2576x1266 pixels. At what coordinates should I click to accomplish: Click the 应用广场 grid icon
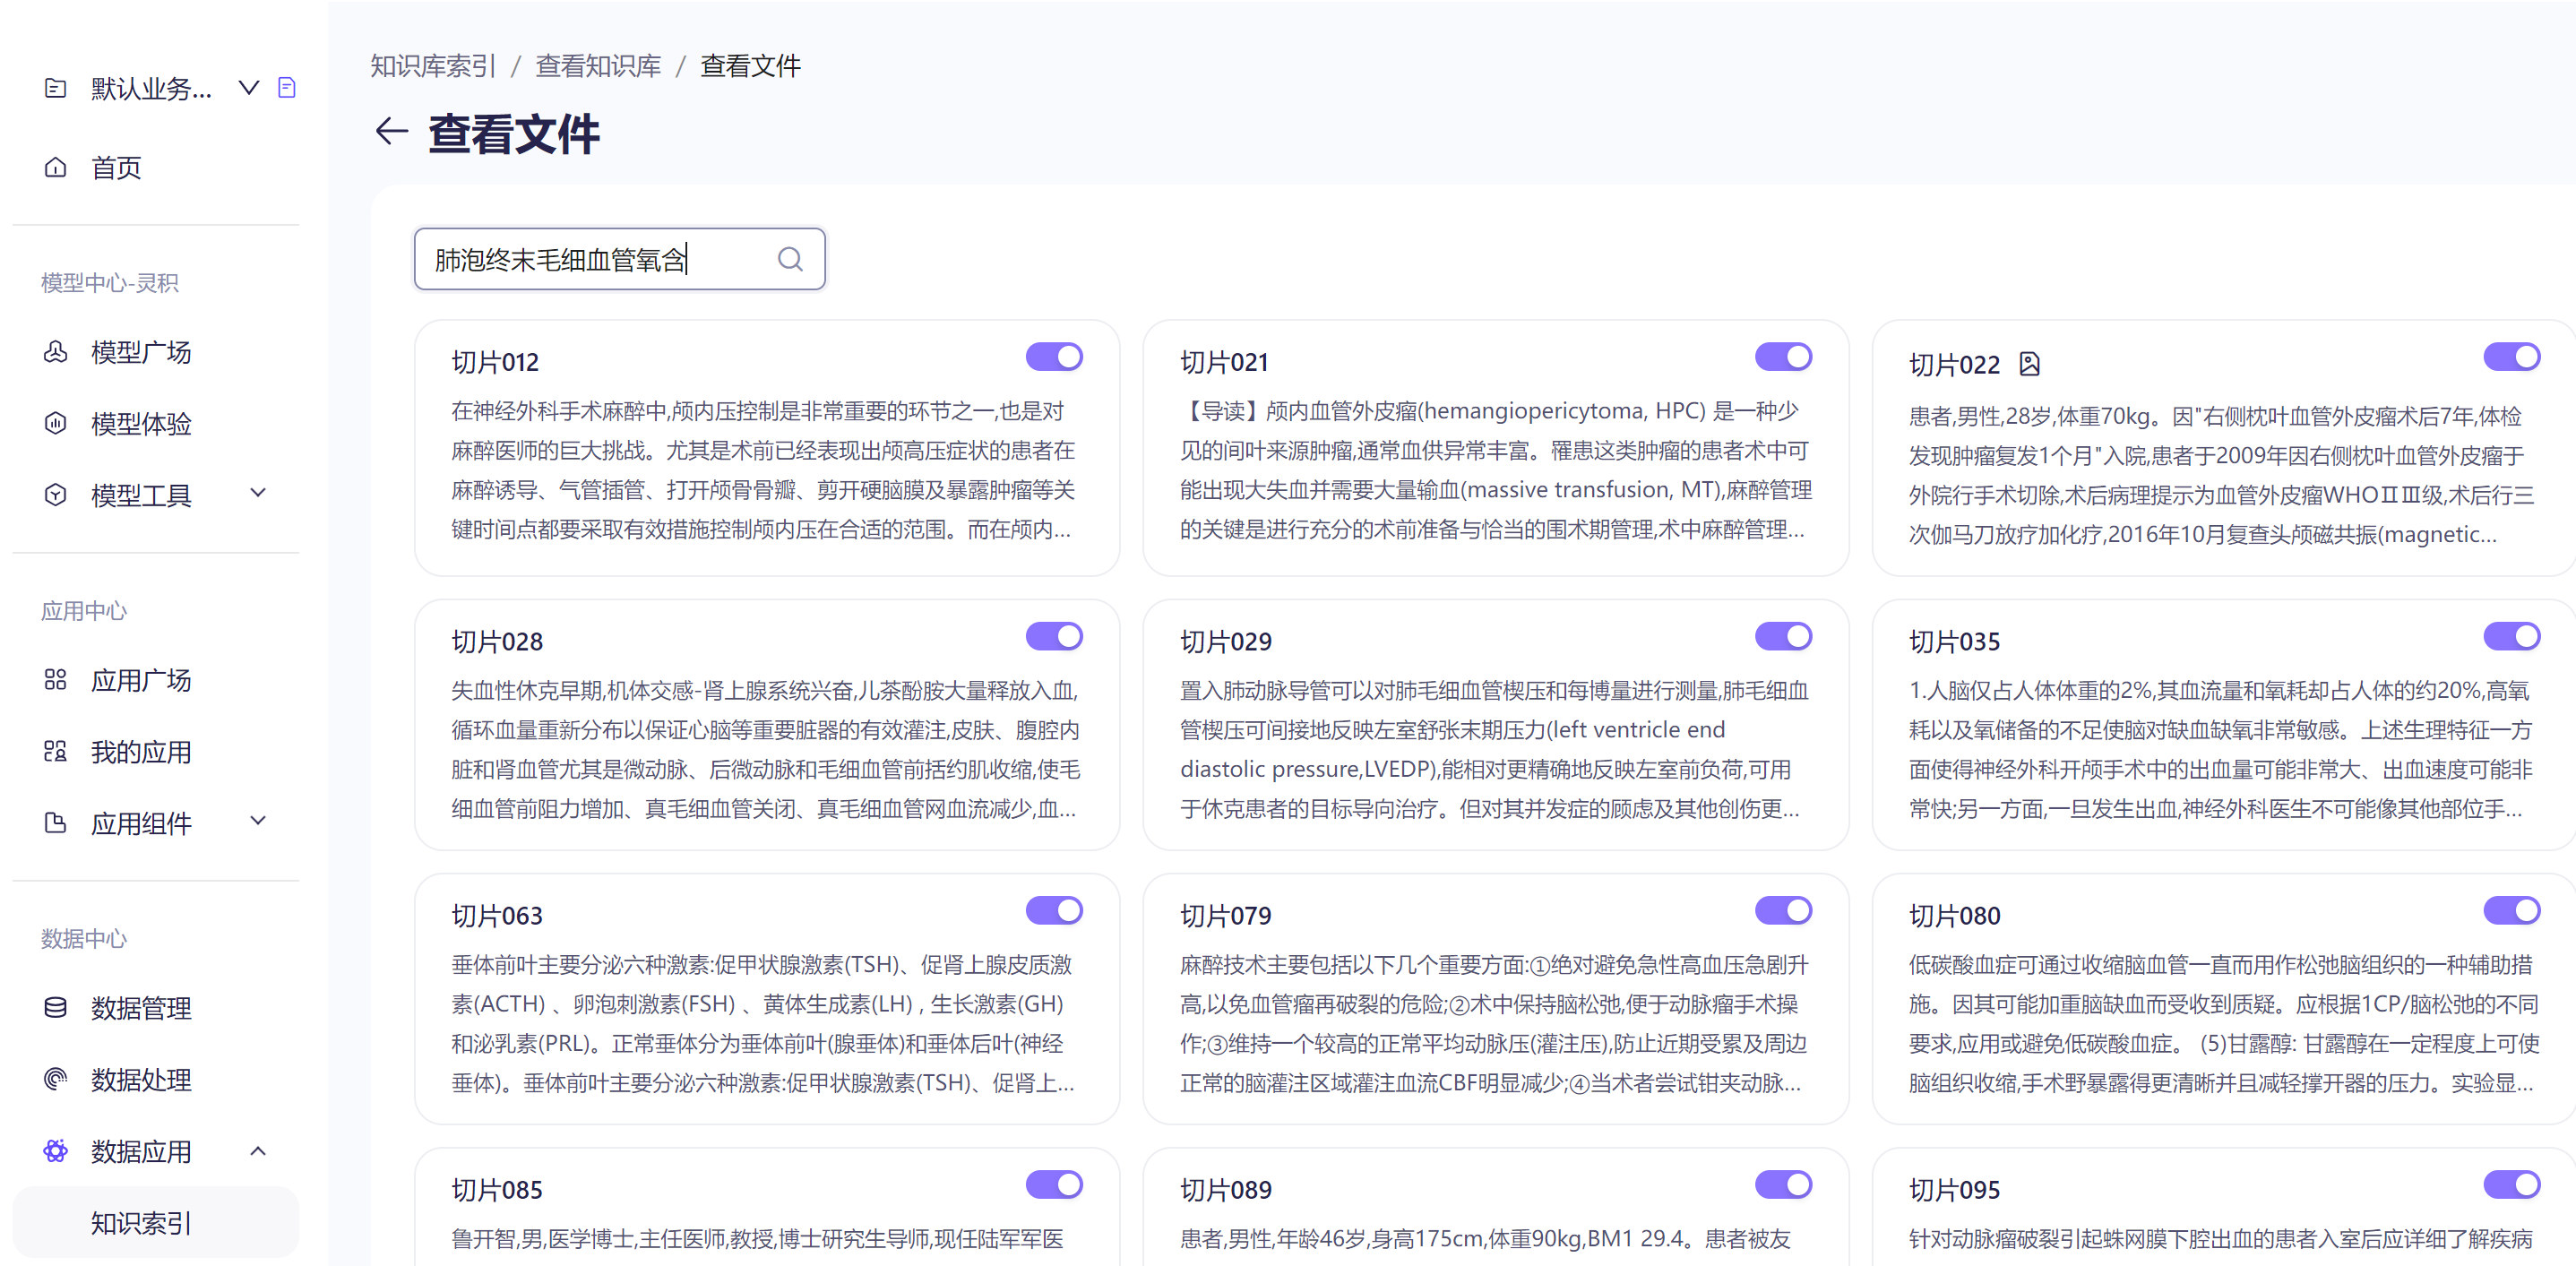(x=56, y=680)
